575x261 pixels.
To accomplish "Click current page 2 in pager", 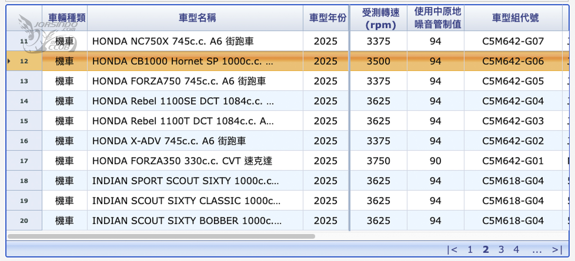I will (x=486, y=249).
